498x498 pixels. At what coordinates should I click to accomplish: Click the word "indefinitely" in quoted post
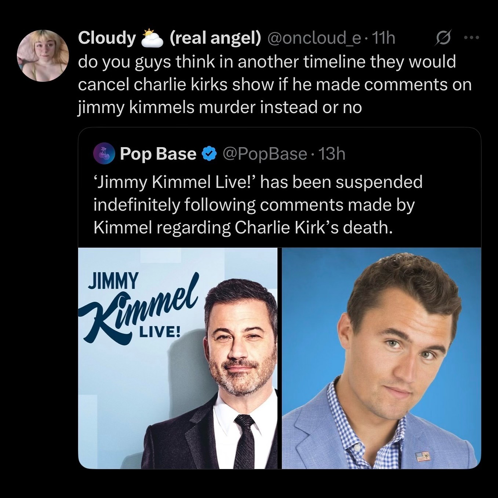click(137, 205)
